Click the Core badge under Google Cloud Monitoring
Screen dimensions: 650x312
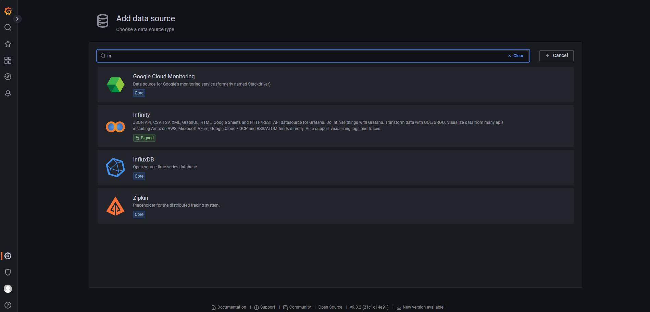tap(139, 93)
